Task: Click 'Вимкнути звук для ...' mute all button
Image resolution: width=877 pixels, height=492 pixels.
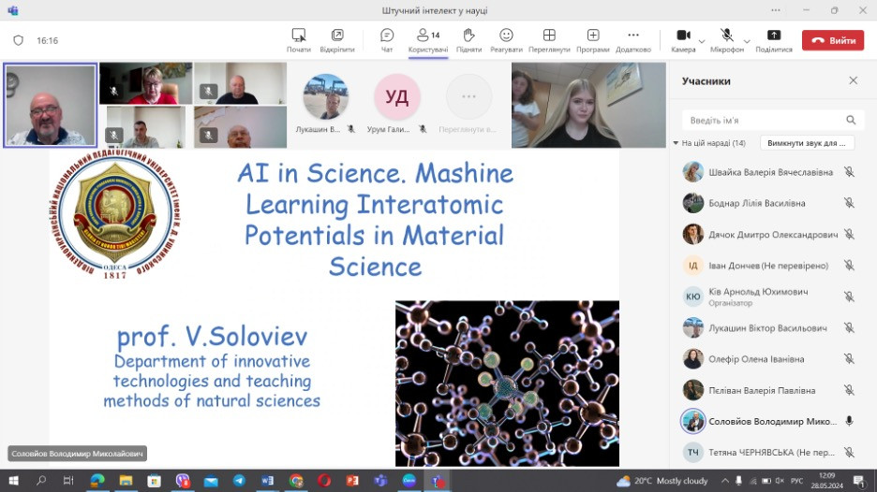Action: (806, 143)
